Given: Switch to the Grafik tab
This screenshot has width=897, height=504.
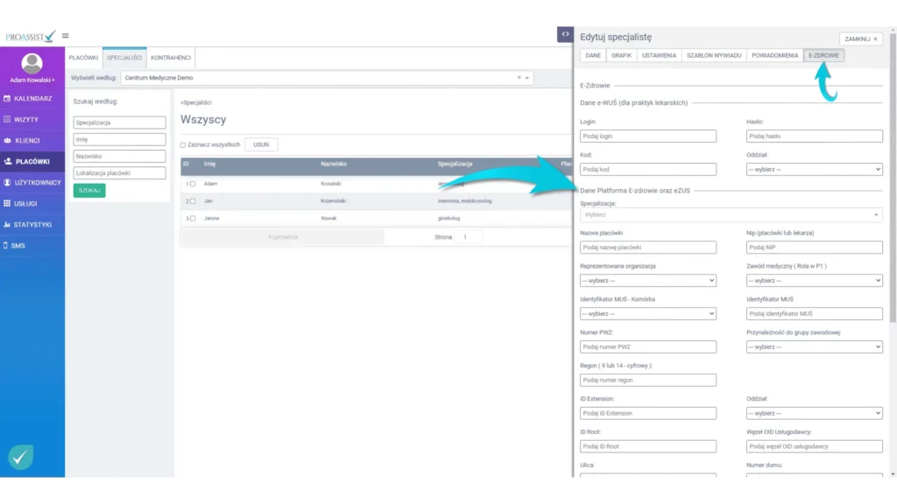Looking at the screenshot, I should (x=621, y=55).
